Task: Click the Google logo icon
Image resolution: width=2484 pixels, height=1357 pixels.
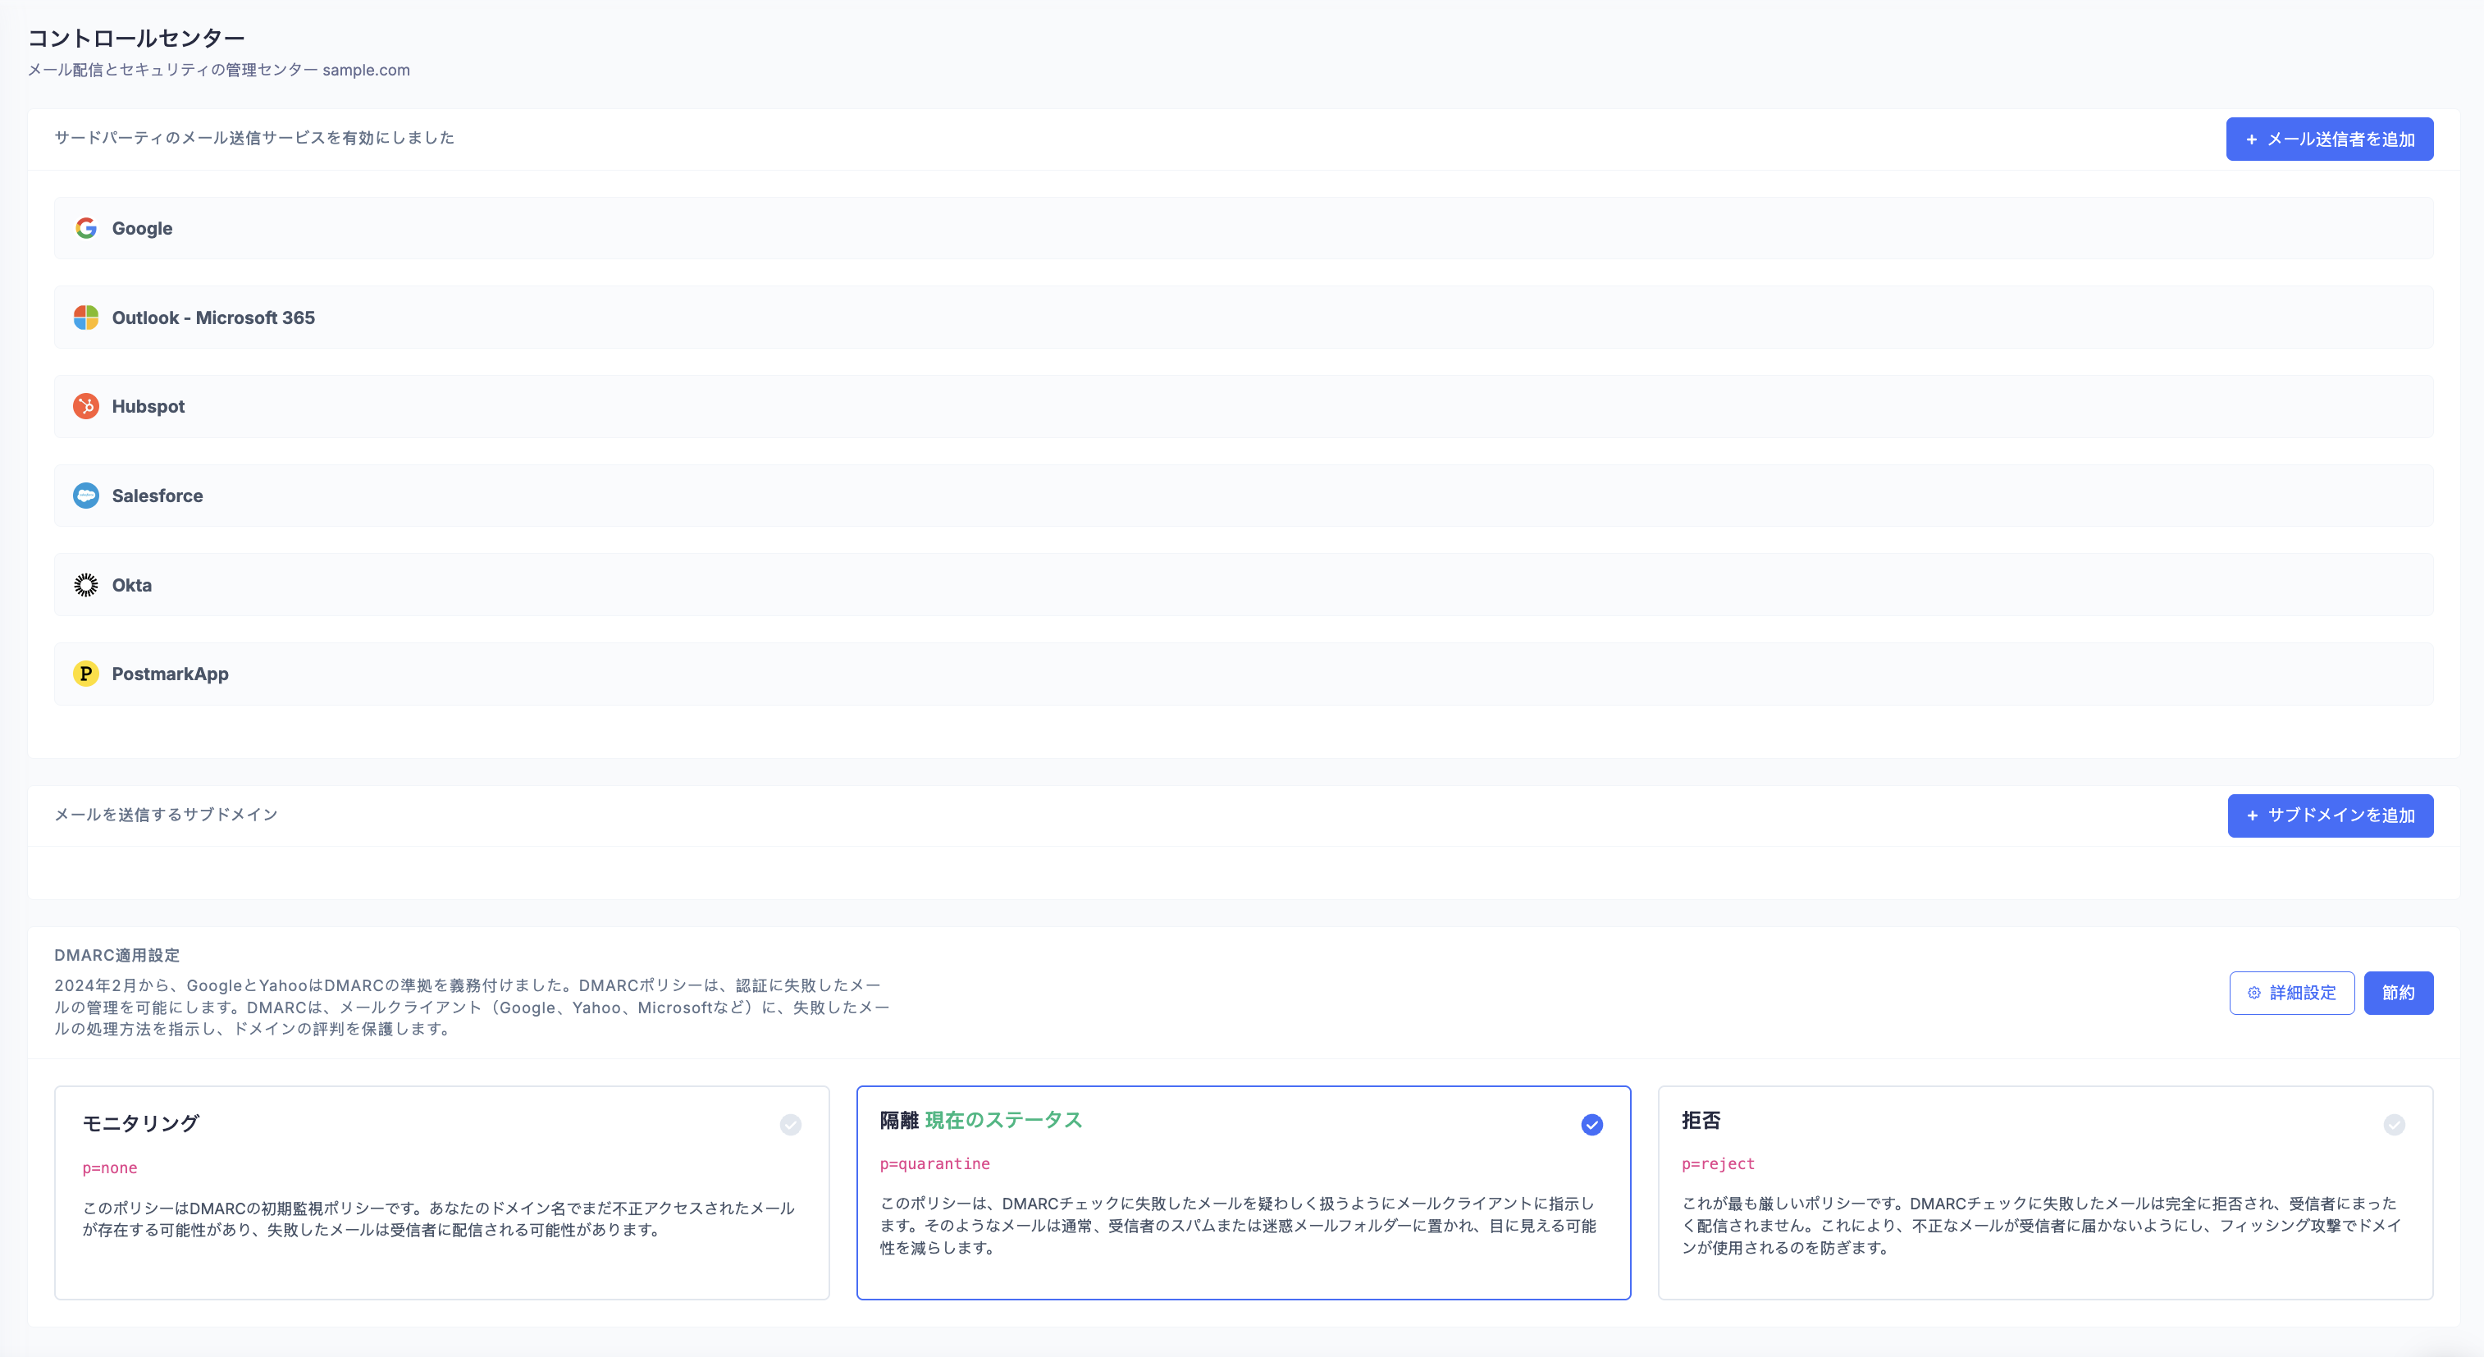Action: tap(86, 229)
